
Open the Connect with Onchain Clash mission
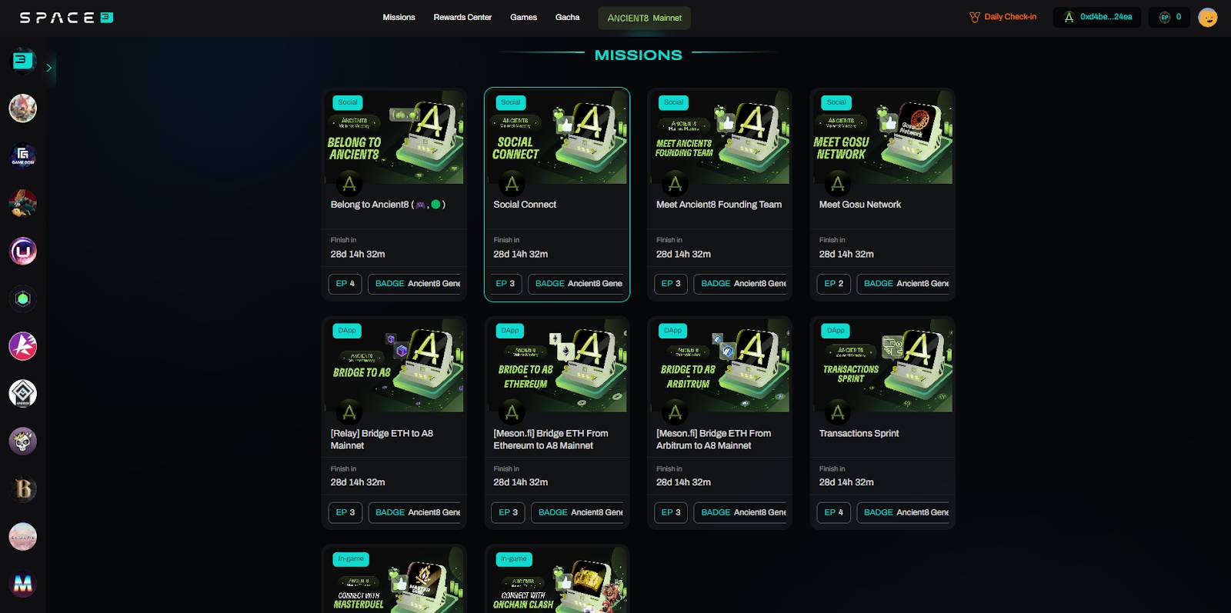(557, 580)
